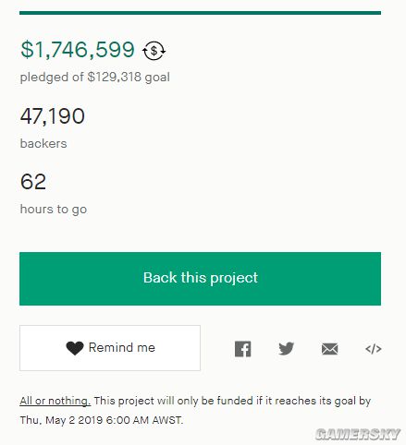Share the project on Twitter
The height and width of the screenshot is (445, 406).
286,349
